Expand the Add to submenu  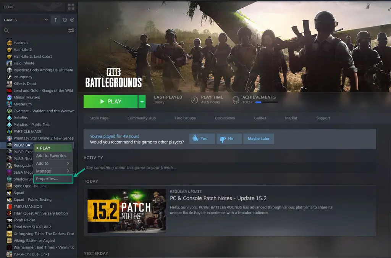(53, 163)
